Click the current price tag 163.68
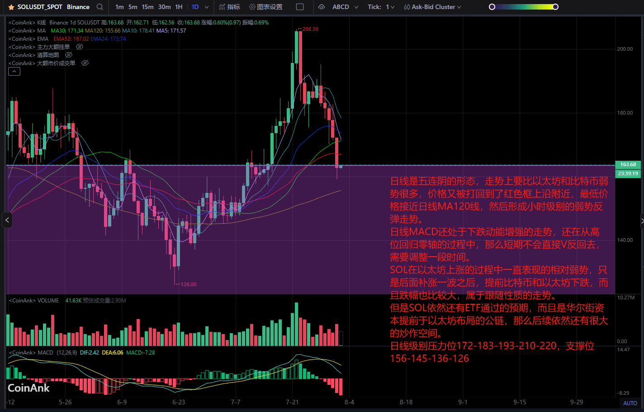This screenshot has width=644, height=412. [628, 165]
